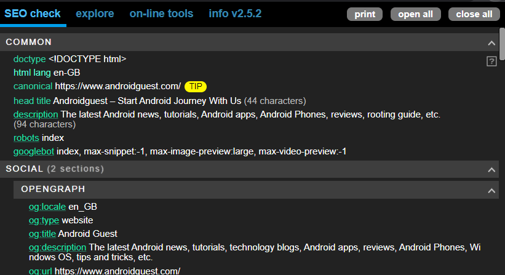The height and width of the screenshot is (275, 505).
Task: Click the 'website' og:type value
Action: point(78,220)
